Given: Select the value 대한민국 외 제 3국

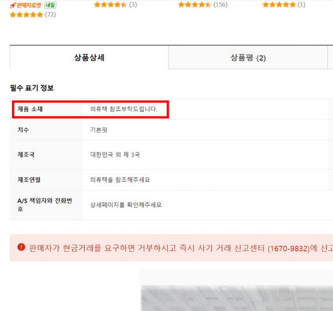Looking at the screenshot, I should click(115, 155).
